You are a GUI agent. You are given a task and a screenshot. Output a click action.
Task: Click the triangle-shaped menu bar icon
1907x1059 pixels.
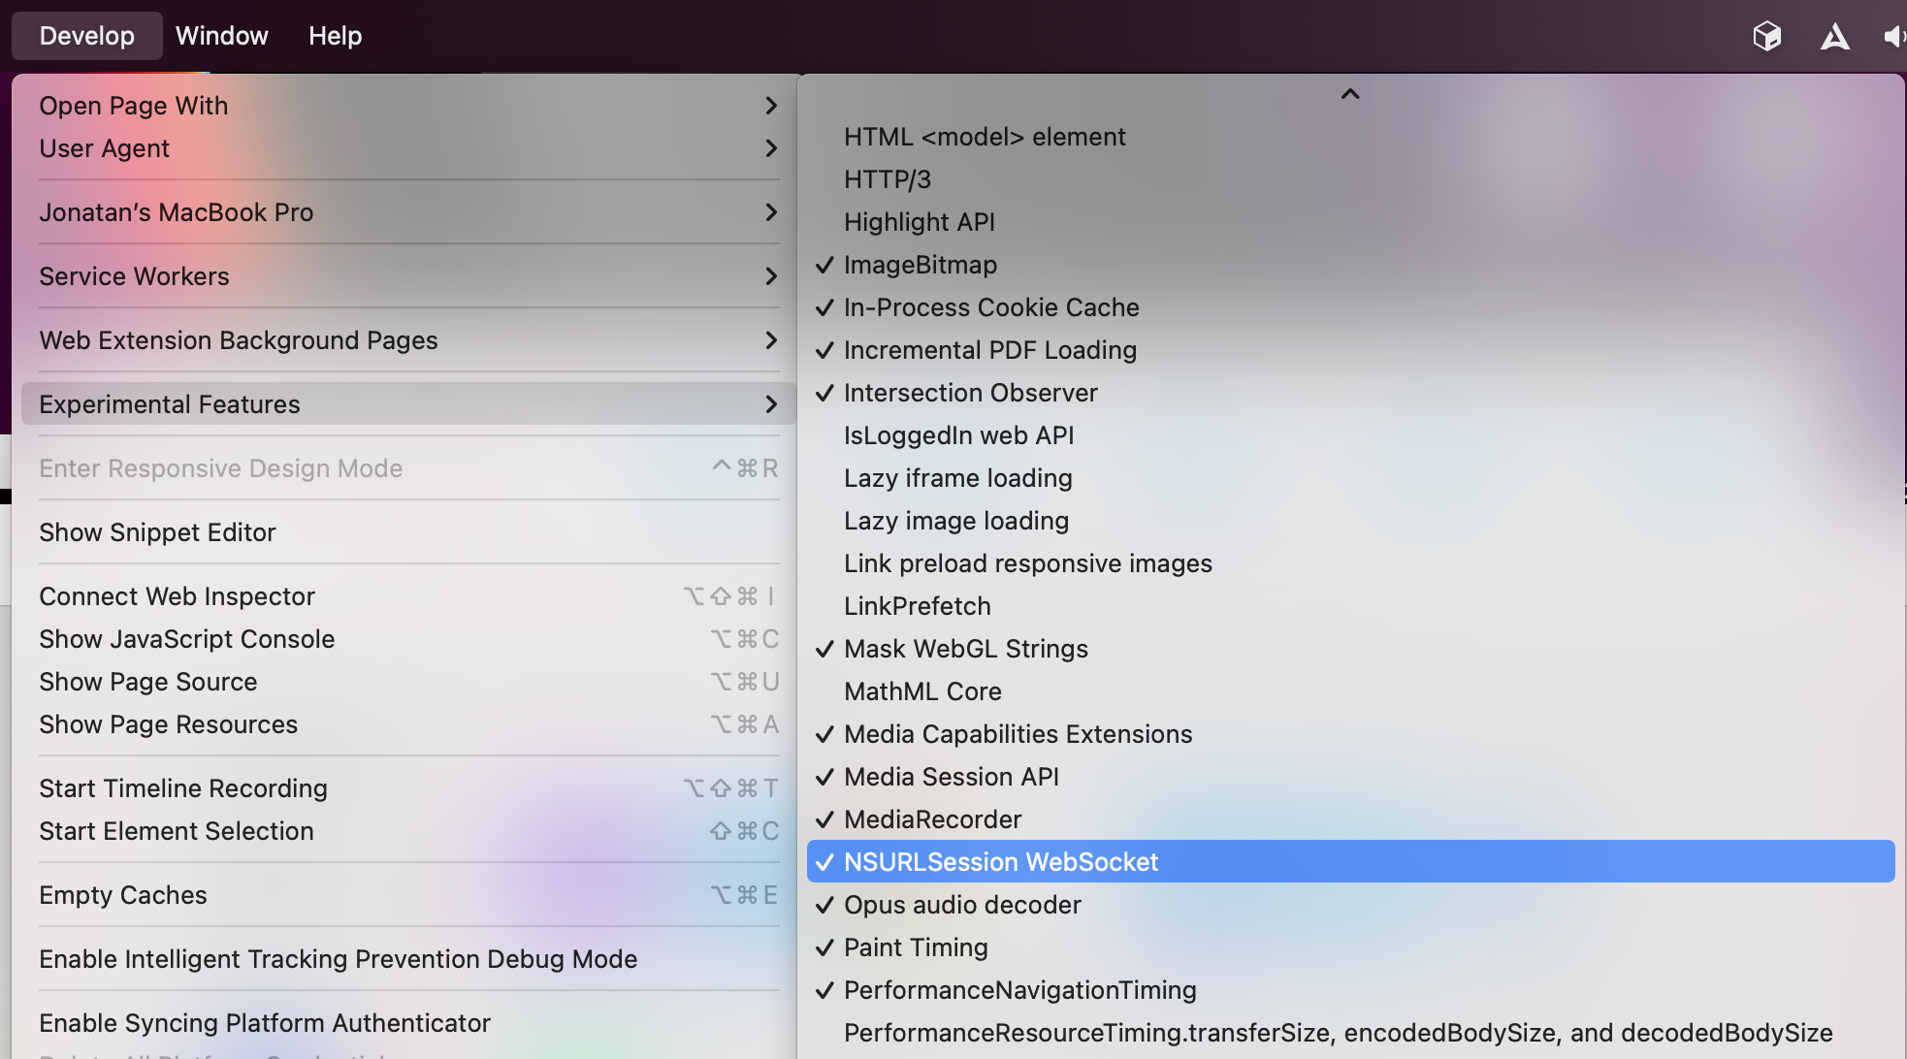[x=1834, y=37]
